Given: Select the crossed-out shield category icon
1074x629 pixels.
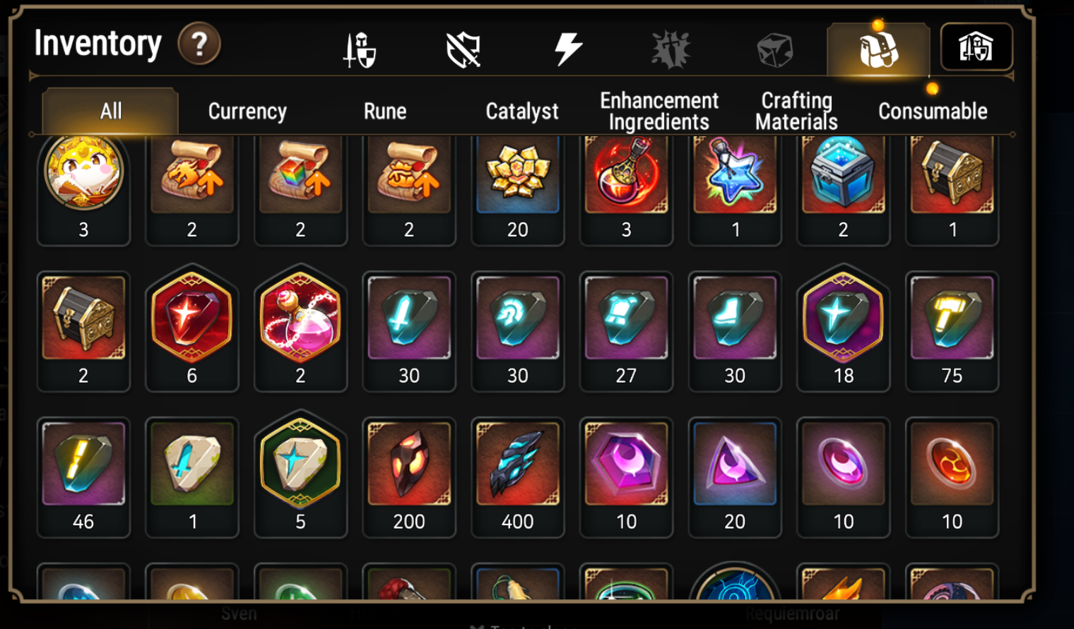Looking at the screenshot, I should pos(464,50).
